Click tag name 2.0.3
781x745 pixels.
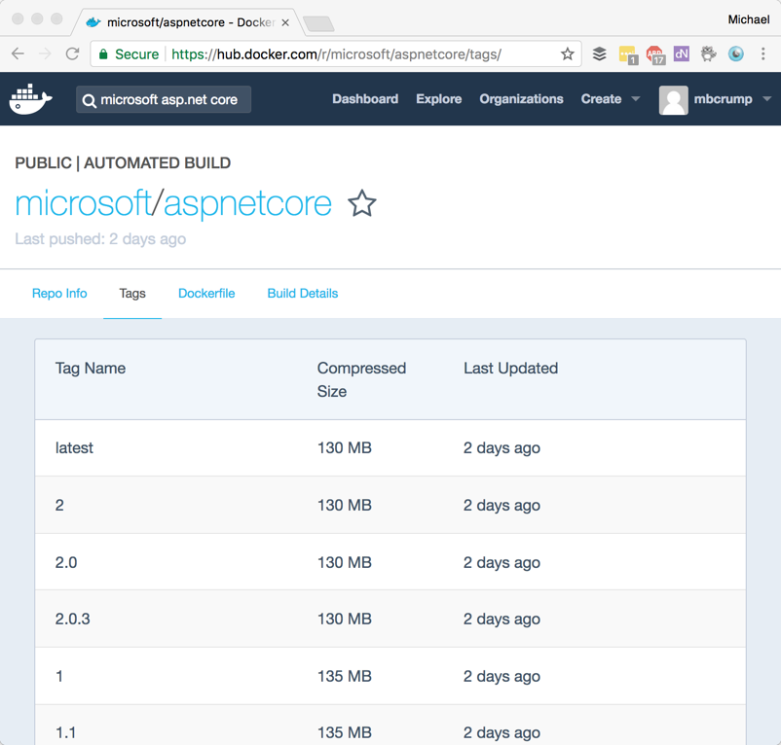pos(73,619)
